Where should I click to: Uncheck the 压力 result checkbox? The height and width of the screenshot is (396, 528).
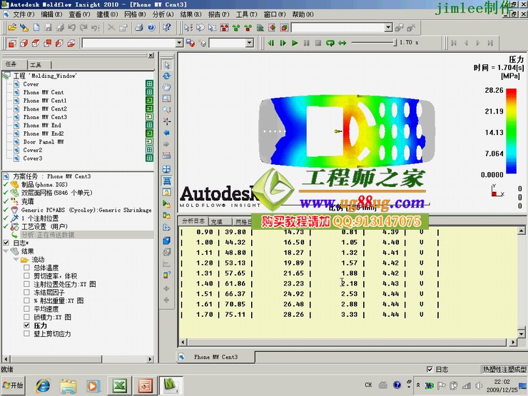[28, 325]
